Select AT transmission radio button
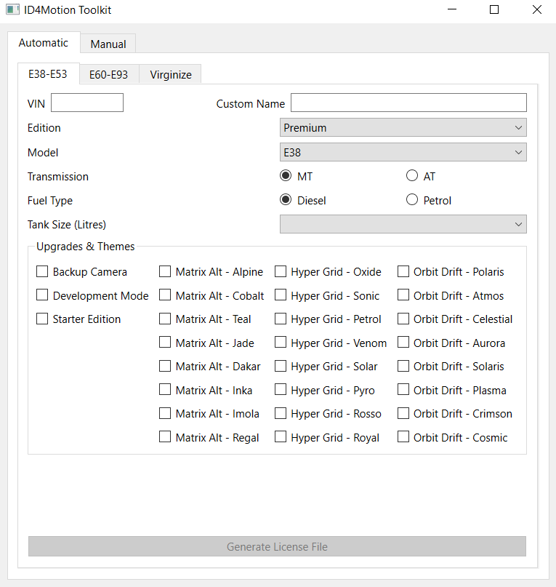This screenshot has height=587, width=556. click(412, 175)
